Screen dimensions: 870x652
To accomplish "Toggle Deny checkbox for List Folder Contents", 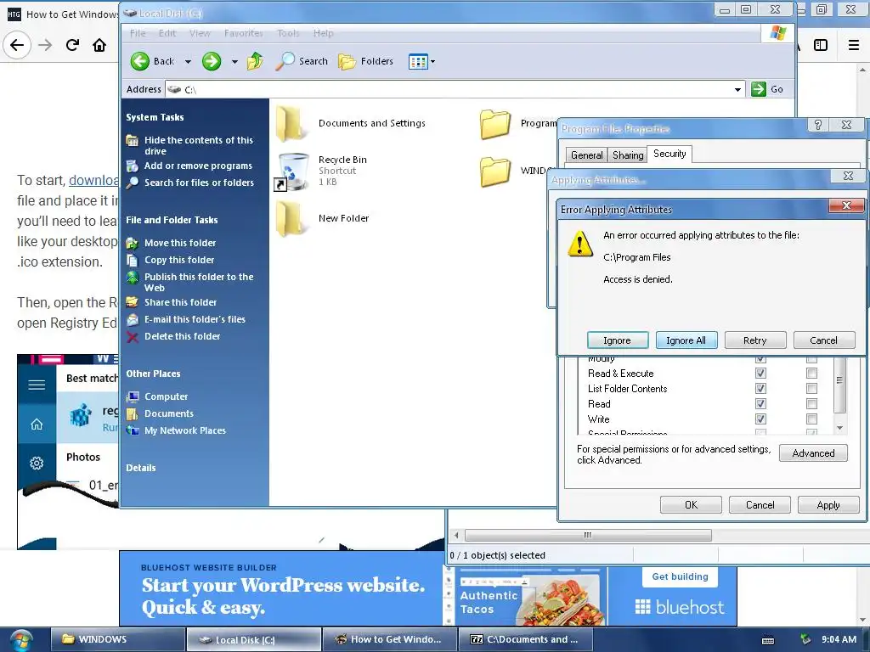I will tap(811, 389).
